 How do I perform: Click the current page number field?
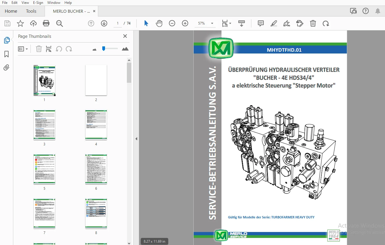click(x=118, y=23)
